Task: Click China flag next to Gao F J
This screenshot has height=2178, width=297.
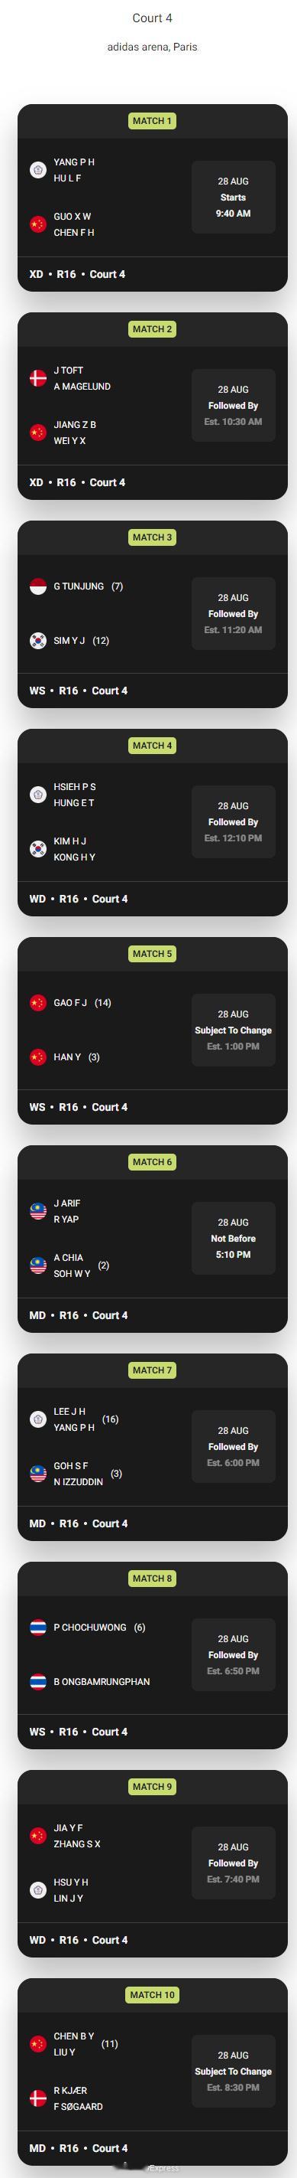Action: point(38,1003)
